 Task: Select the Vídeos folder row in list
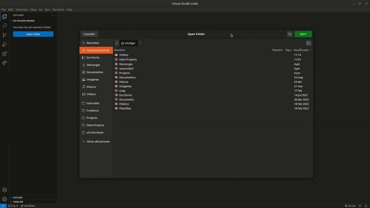213,55
